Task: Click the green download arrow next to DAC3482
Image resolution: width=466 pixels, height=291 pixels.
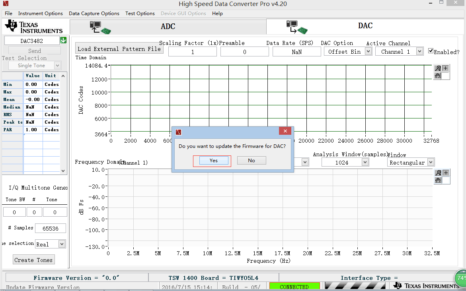Action: 63,41
